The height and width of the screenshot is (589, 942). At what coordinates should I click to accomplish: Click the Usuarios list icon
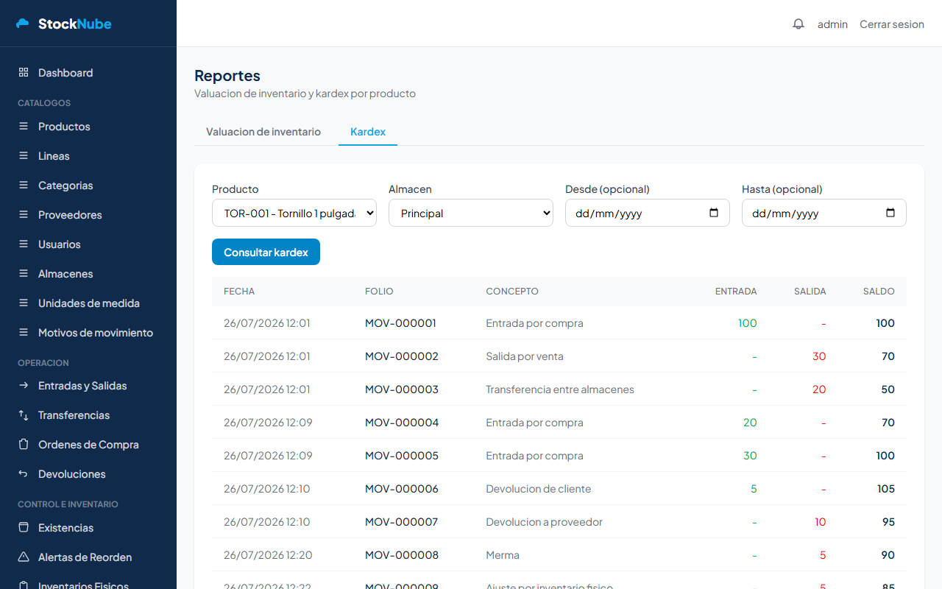(x=24, y=244)
